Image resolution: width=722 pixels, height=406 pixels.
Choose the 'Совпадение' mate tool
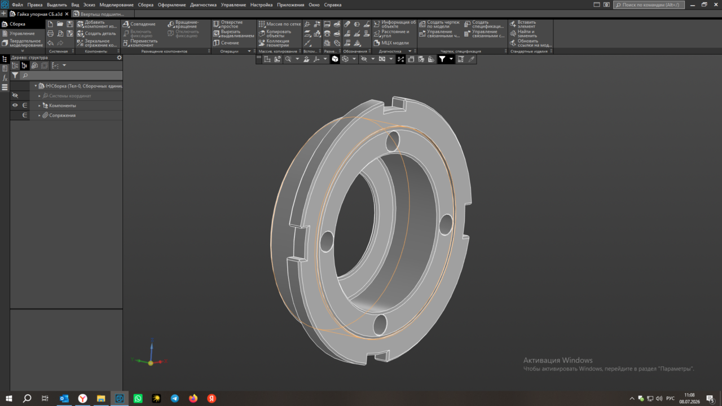click(x=139, y=24)
